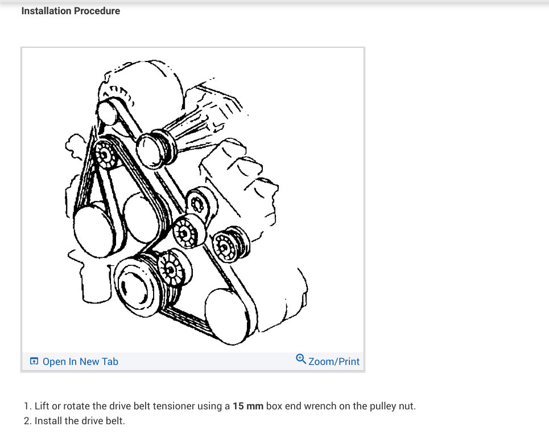The height and width of the screenshot is (443, 549).
Task: Select step 2 Install the drive belt
Action: 74,421
